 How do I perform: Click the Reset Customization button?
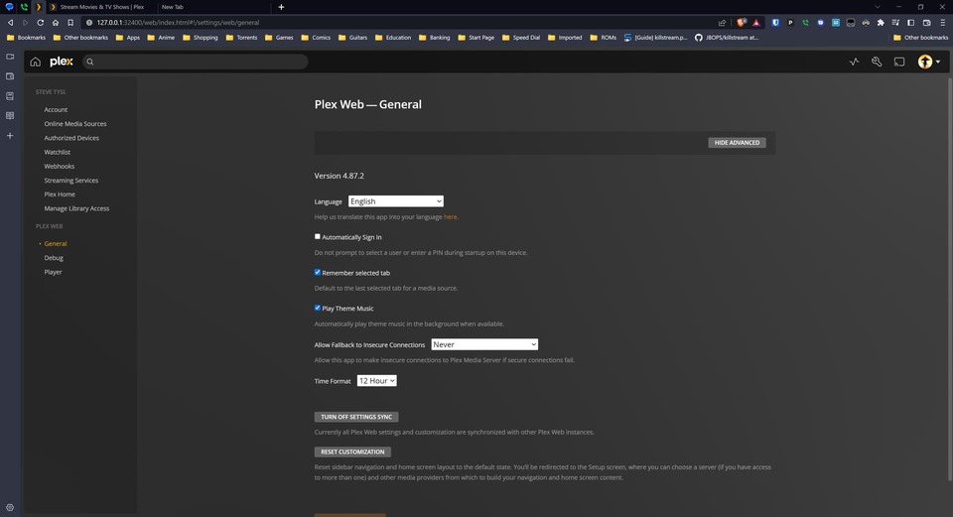352,452
